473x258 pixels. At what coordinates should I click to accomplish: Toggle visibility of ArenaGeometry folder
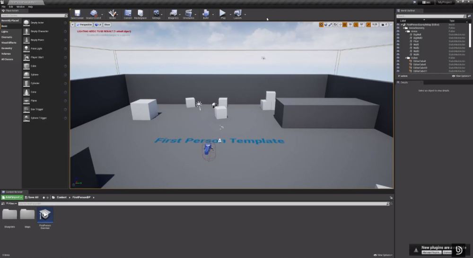pos(398,28)
